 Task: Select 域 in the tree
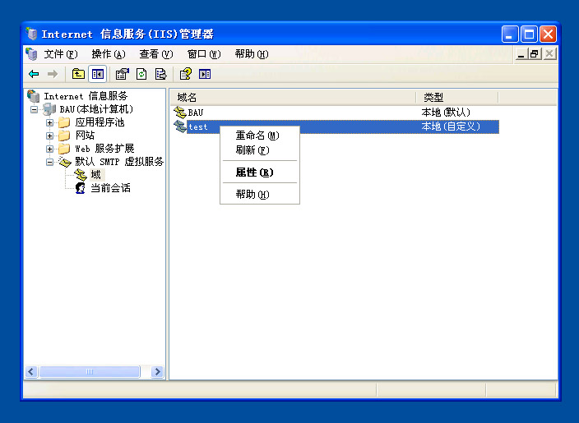tap(96, 175)
